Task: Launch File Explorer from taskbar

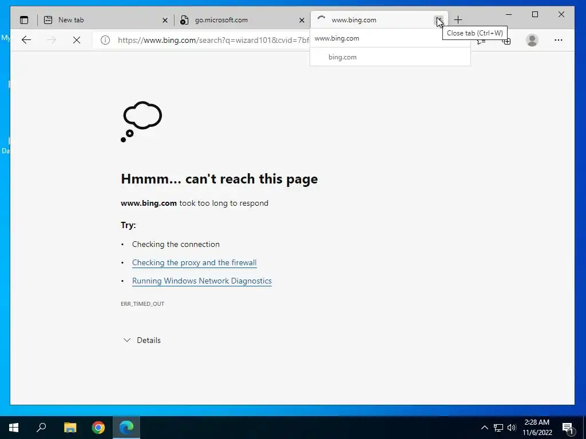Action: coord(70,428)
